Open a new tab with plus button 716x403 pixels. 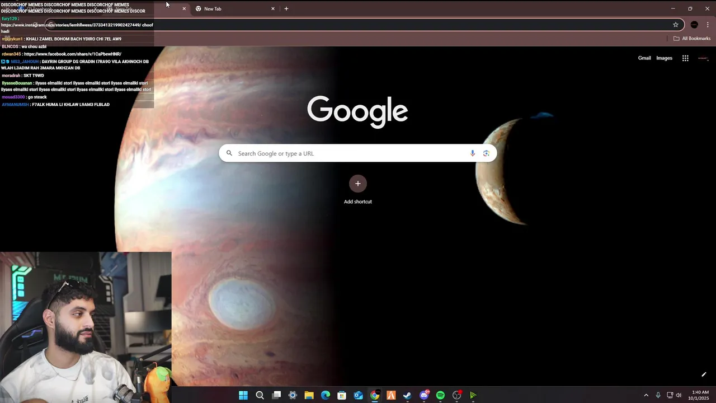pos(286,8)
